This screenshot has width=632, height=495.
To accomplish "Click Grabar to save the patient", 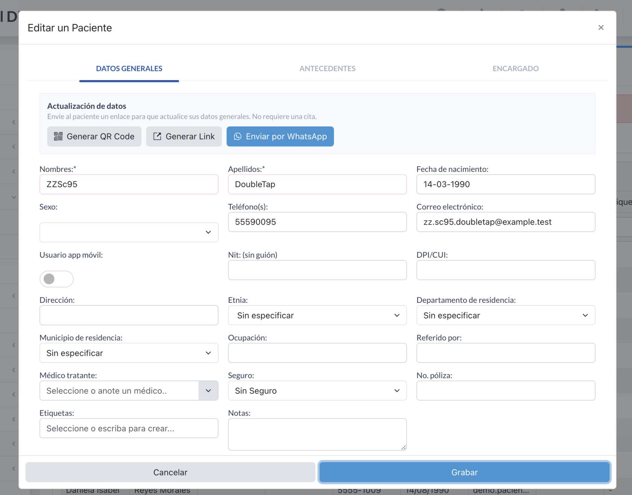I will pyautogui.click(x=464, y=472).
